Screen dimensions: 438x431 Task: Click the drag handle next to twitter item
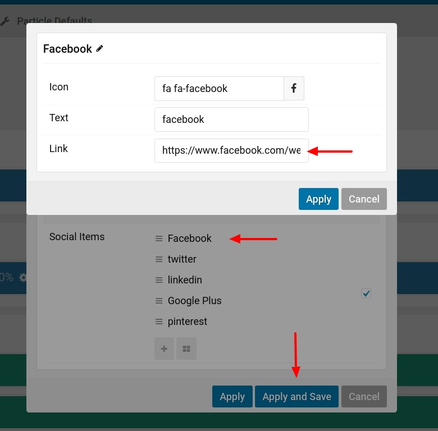pyautogui.click(x=159, y=259)
